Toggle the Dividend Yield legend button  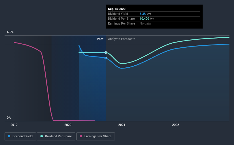pyautogui.click(x=20, y=136)
